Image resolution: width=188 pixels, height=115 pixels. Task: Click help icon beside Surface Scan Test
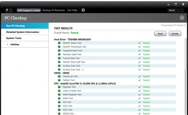59,65
